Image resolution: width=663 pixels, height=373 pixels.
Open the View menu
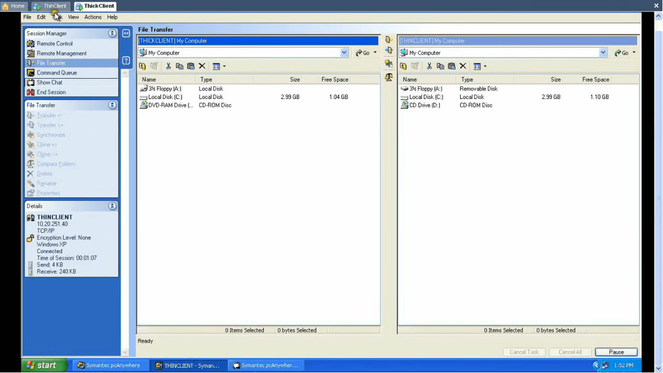(x=73, y=17)
